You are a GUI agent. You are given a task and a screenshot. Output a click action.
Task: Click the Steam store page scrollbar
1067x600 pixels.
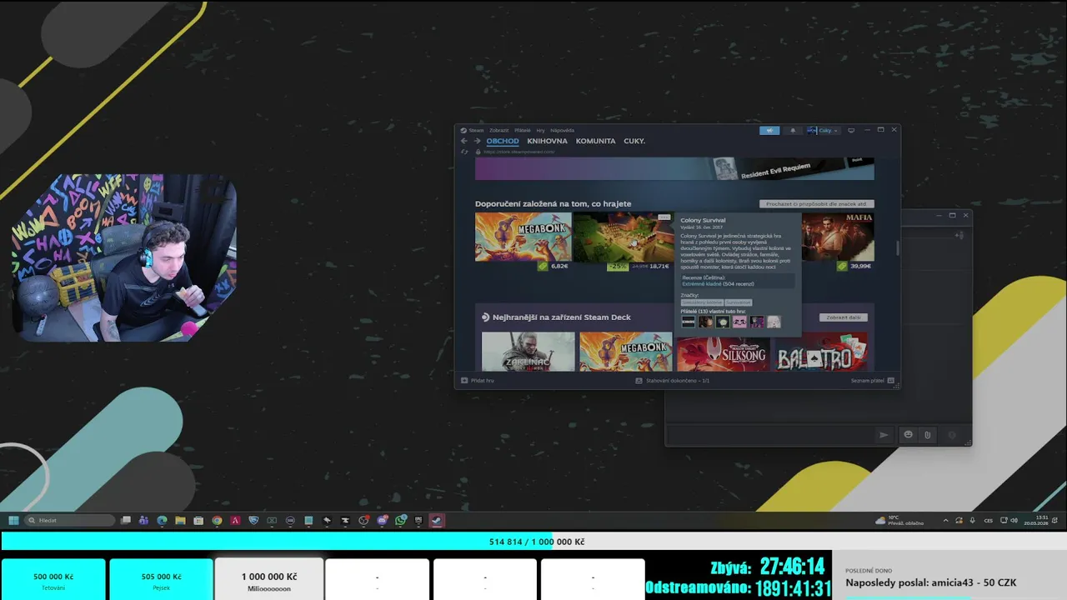point(897,248)
